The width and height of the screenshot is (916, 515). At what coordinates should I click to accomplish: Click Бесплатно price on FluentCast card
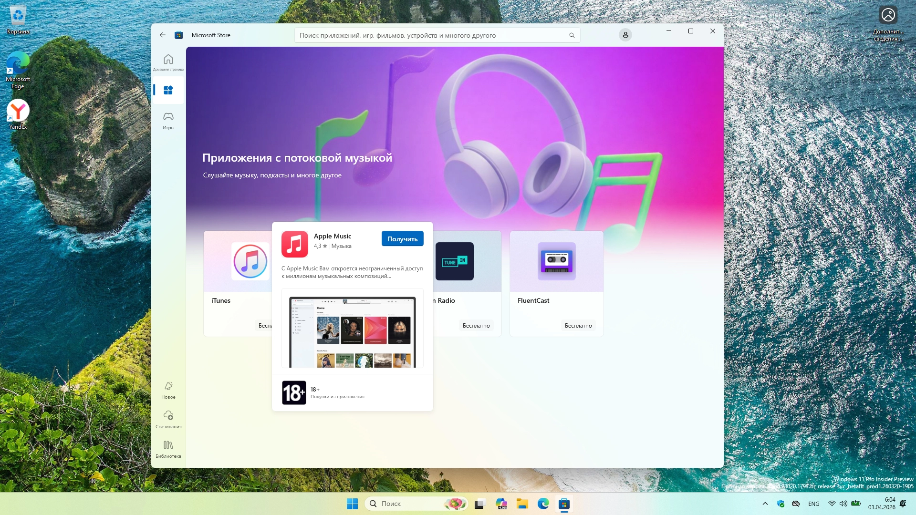(578, 326)
